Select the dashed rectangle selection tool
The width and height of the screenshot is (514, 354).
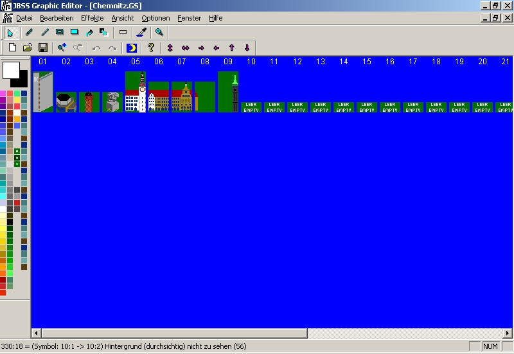123,32
